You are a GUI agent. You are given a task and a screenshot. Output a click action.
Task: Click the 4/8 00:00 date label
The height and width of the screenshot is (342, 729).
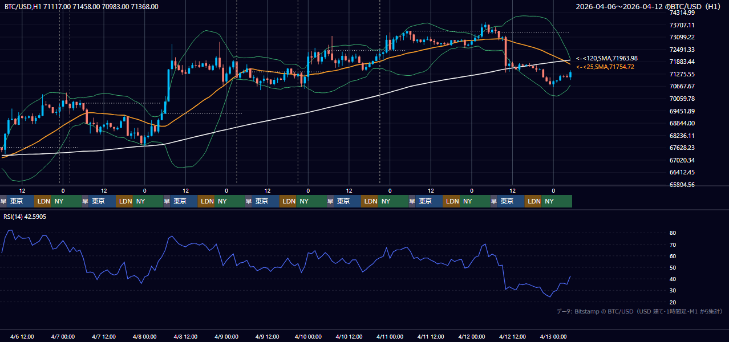pyautogui.click(x=144, y=336)
